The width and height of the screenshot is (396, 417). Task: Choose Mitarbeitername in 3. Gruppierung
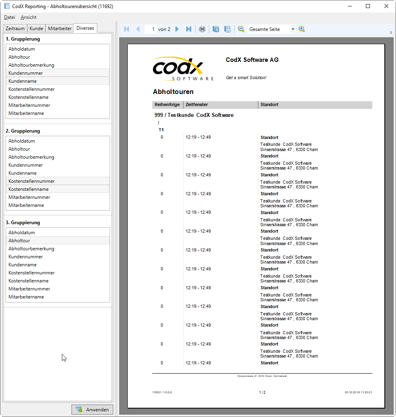pos(58,297)
